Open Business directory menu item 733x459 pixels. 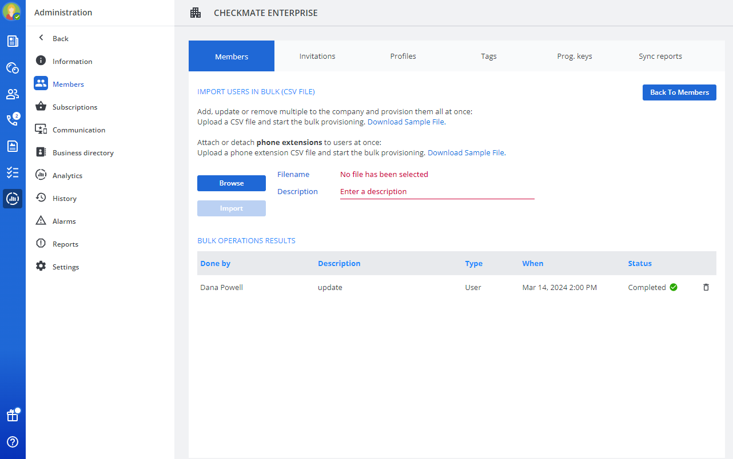point(82,152)
